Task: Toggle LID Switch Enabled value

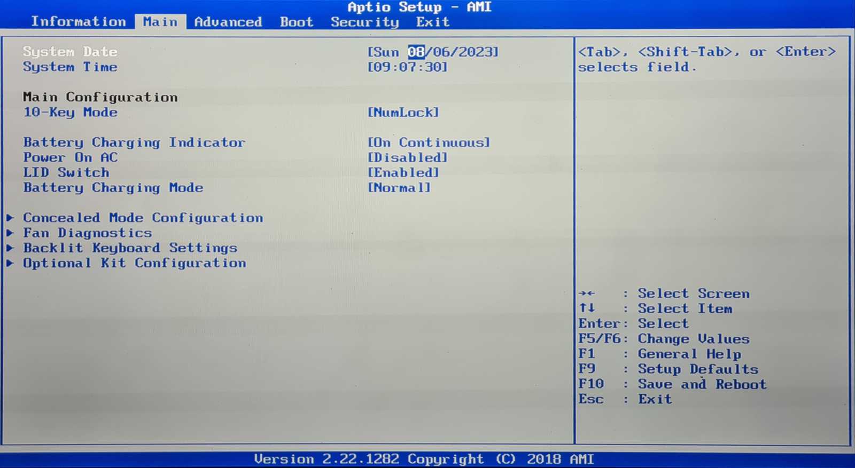Action: coord(403,173)
